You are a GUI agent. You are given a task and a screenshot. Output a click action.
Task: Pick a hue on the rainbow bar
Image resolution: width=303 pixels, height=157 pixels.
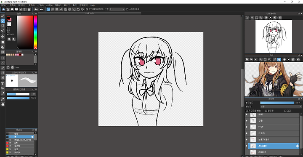click(35, 32)
